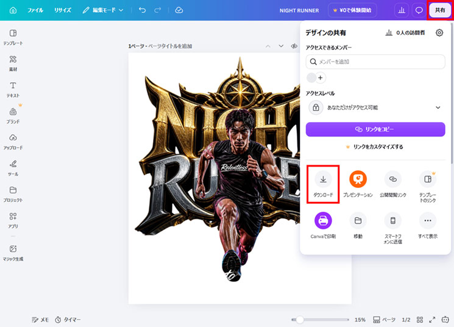This screenshot has width=454, height=327.
Task: Choose ダウンロード option
Action: point(323,184)
